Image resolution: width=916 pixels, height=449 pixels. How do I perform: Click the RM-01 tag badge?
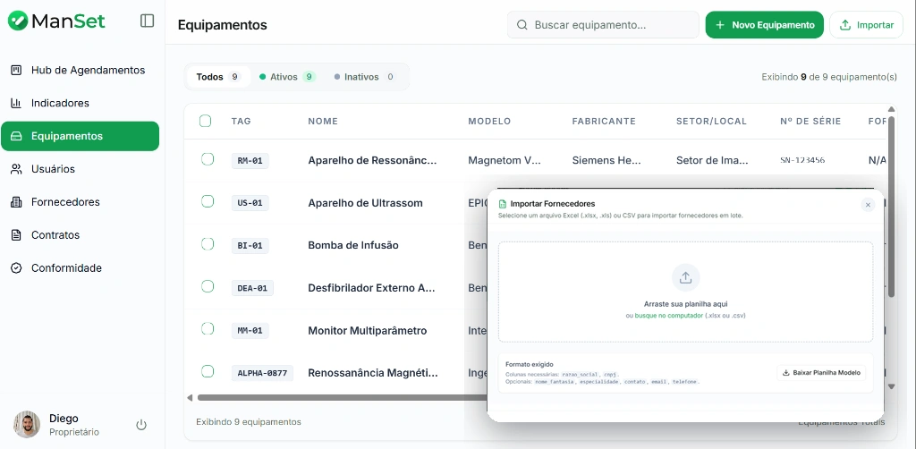(250, 161)
